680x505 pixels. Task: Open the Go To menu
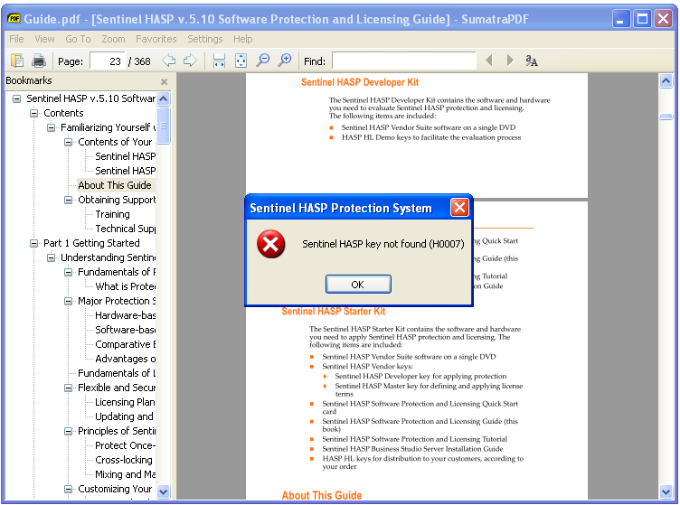tap(78, 39)
